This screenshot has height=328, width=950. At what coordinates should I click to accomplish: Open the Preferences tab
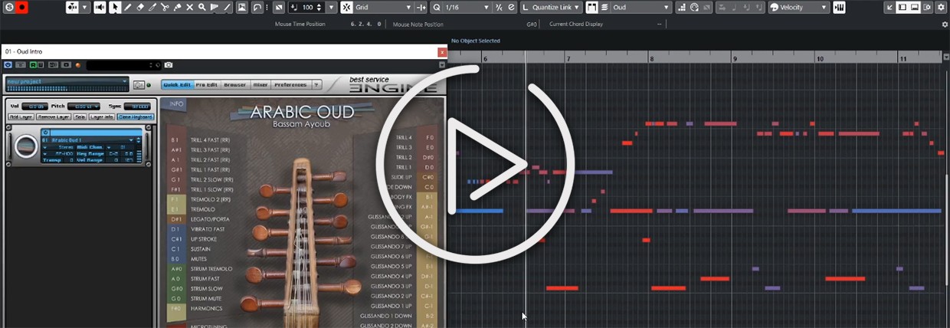pos(290,84)
